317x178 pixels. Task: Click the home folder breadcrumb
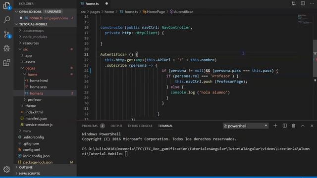point(109,12)
